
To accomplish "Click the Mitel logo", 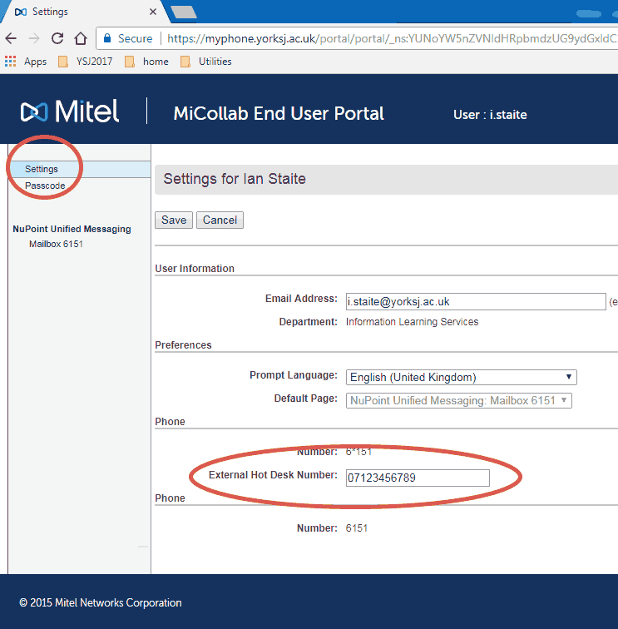I will (x=70, y=111).
